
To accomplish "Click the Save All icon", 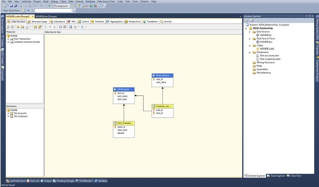I will click(x=15, y=6).
